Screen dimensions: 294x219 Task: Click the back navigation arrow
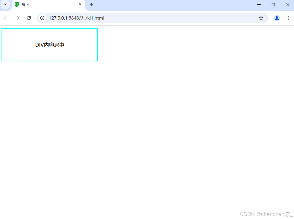point(6,18)
